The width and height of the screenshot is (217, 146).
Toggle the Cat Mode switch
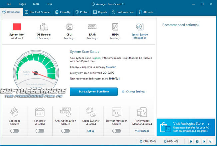[15, 131]
